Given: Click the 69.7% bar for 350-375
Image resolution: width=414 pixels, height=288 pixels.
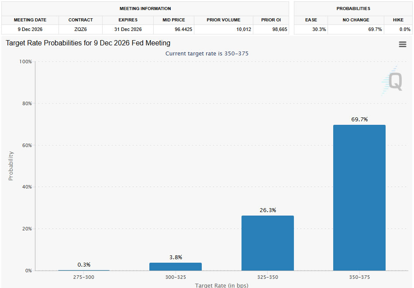Looking at the screenshot, I should point(359,198).
